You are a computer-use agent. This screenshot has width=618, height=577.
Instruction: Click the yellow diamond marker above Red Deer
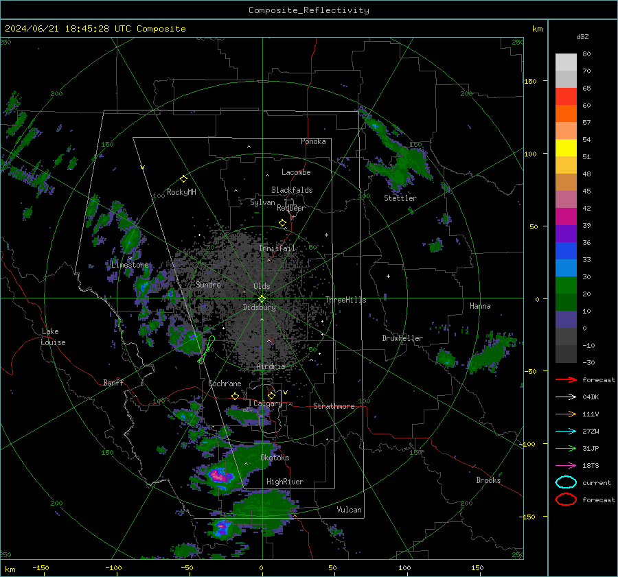283,223
